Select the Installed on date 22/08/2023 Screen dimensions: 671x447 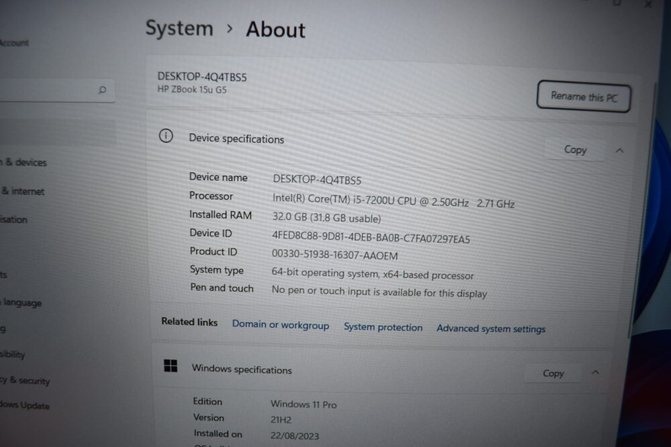295,436
